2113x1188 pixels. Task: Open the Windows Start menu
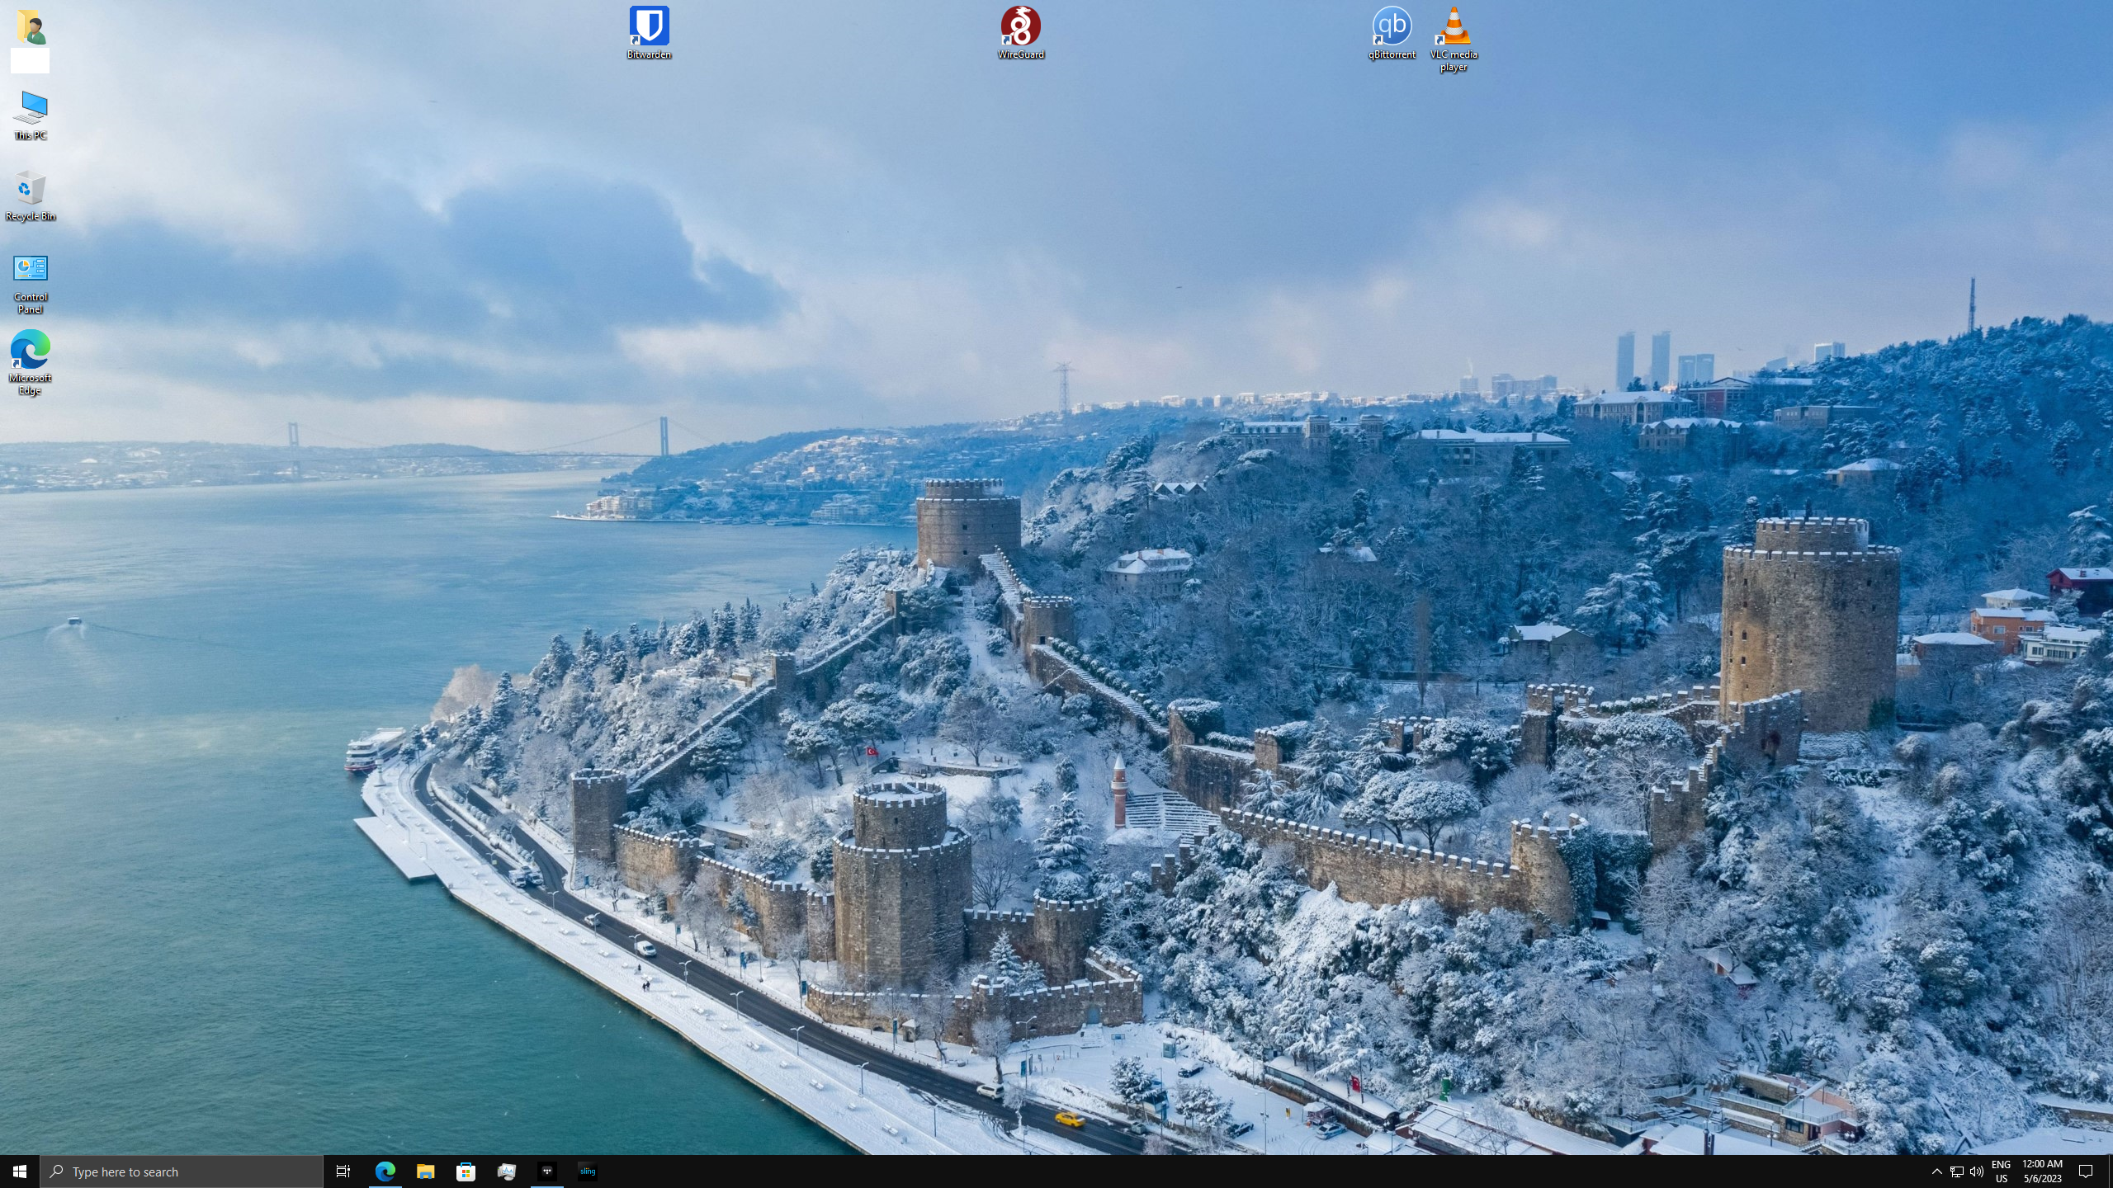[20, 1171]
